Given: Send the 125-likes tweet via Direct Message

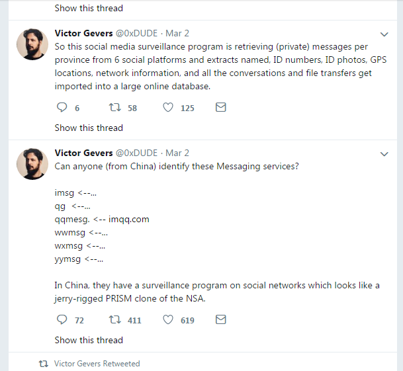Looking at the screenshot, I should (221, 108).
